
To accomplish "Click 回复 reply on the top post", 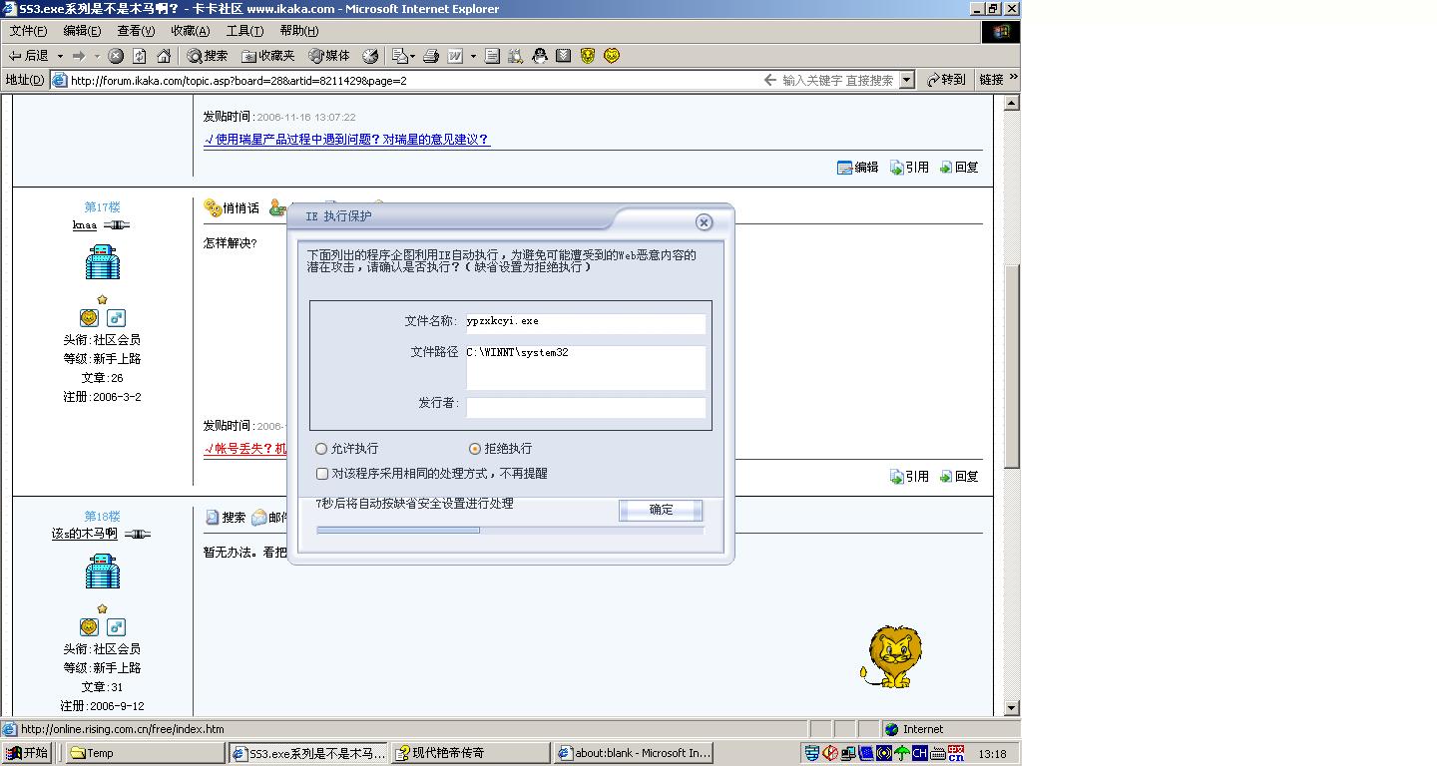I will 959,168.
